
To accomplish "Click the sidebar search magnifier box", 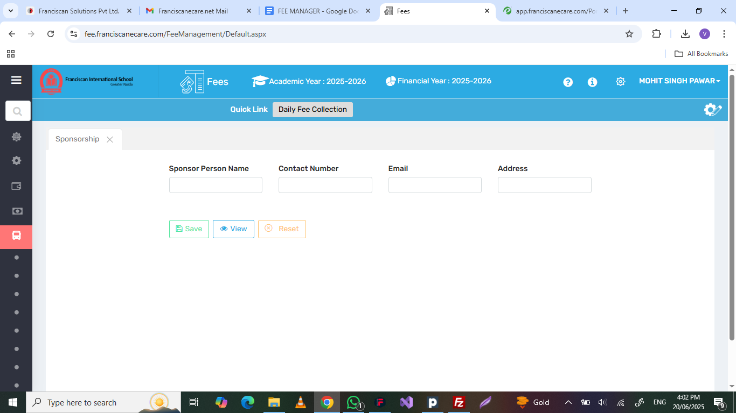I will point(18,111).
